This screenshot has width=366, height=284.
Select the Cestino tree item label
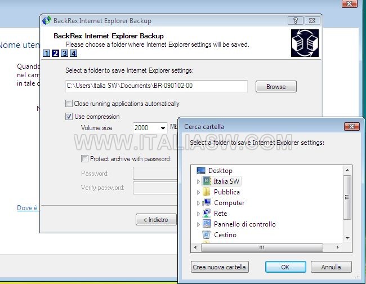point(225,235)
